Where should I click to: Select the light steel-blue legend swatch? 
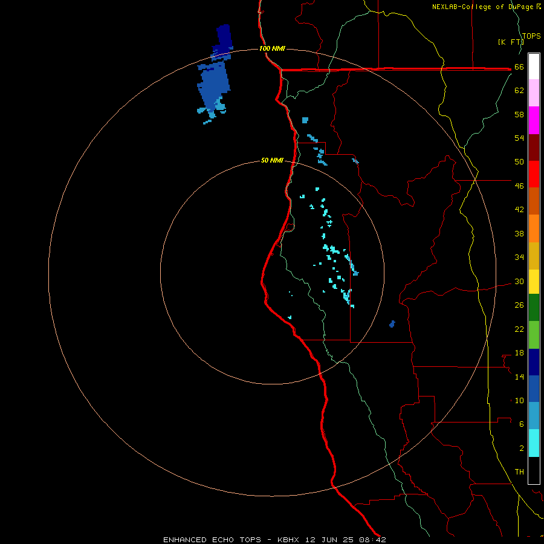(x=534, y=416)
